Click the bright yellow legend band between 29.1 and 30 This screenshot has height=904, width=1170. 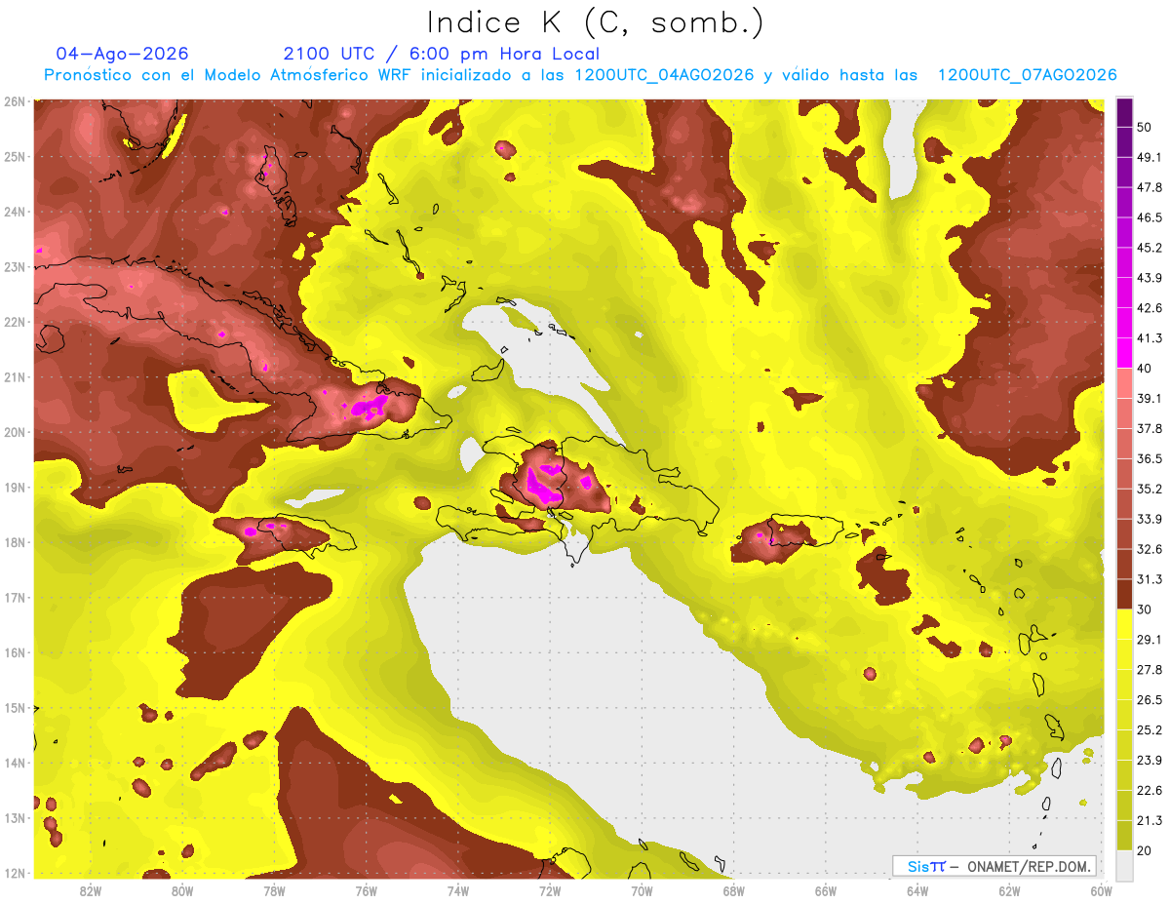pos(1124,624)
